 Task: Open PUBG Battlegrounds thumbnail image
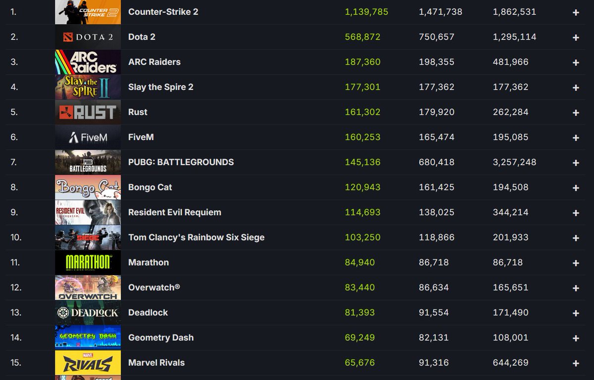coord(88,162)
